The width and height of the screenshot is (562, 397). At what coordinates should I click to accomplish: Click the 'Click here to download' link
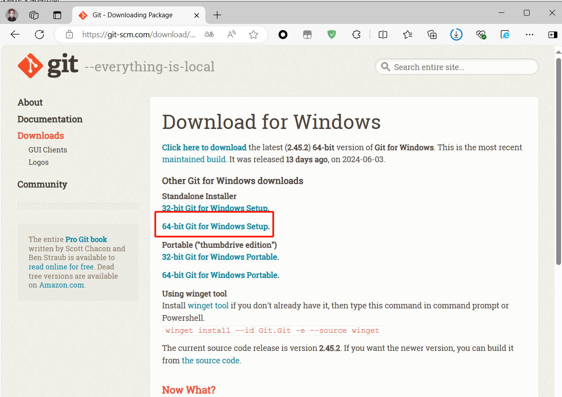204,148
